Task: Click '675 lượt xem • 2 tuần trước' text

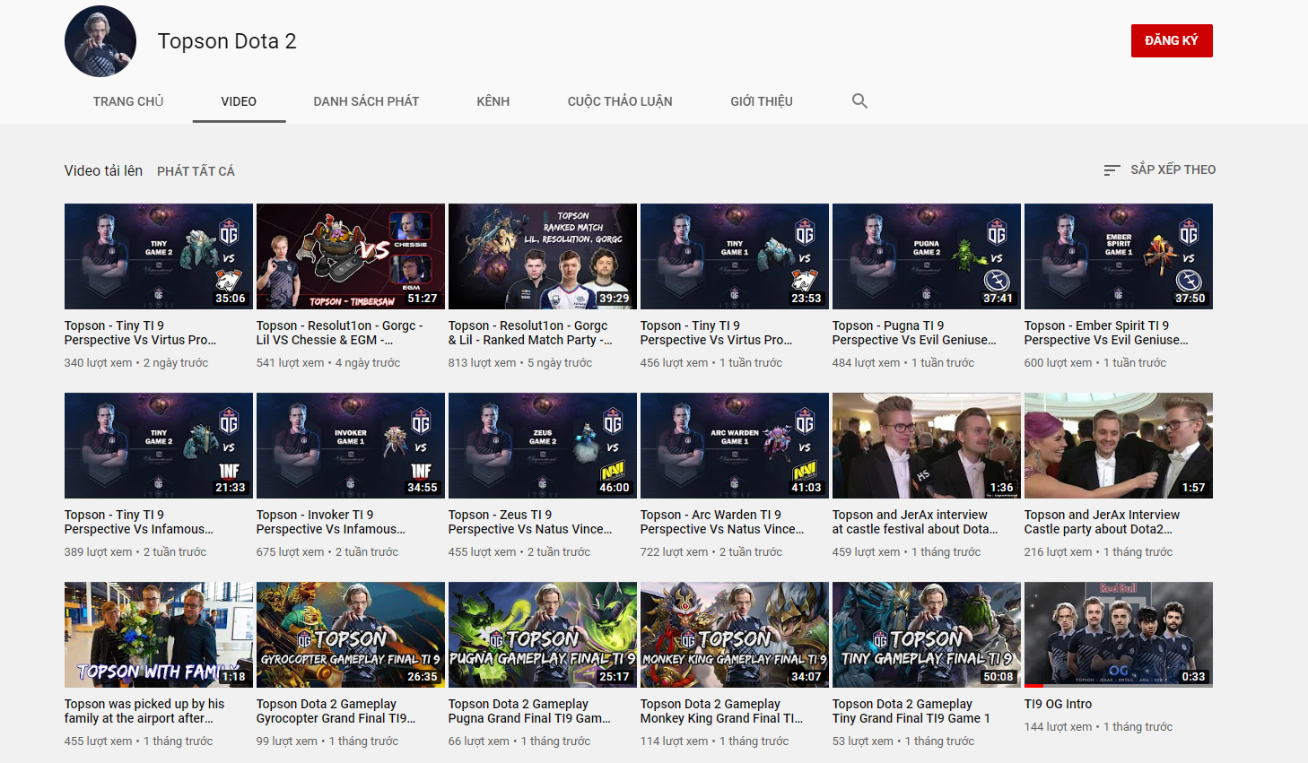Action: 327,552
